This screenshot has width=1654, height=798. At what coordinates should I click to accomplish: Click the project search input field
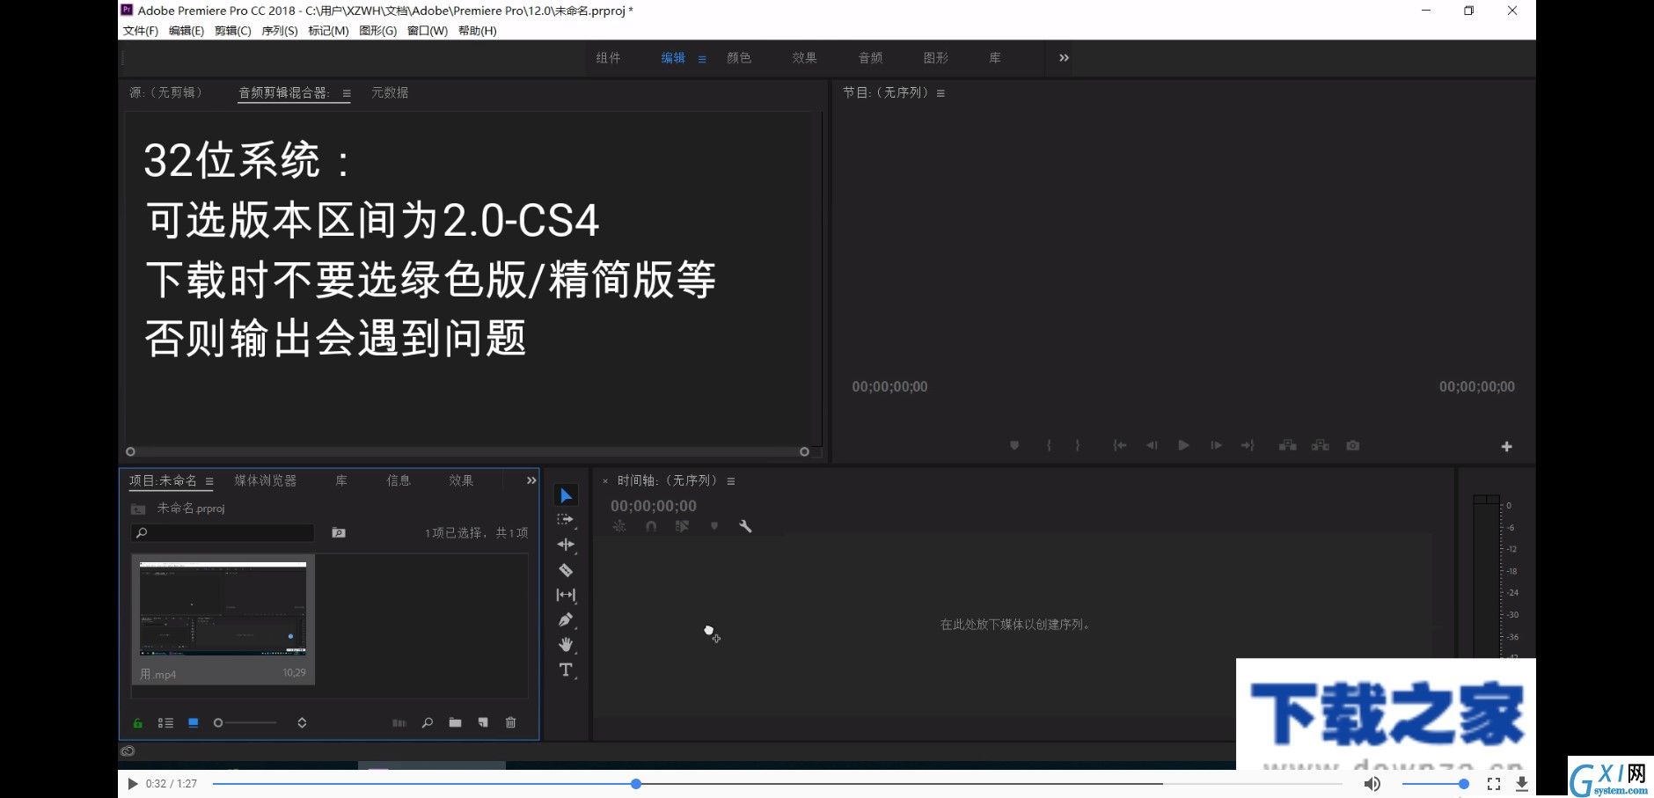[x=223, y=533]
